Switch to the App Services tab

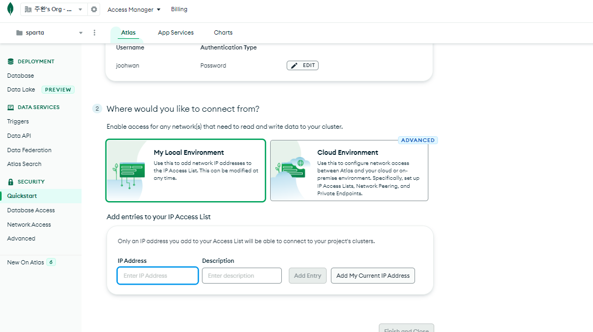coord(175,32)
